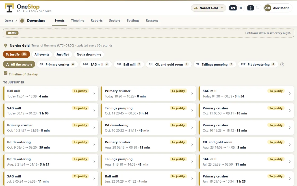
Task: Go to the Reports tab
Action: 97,20
